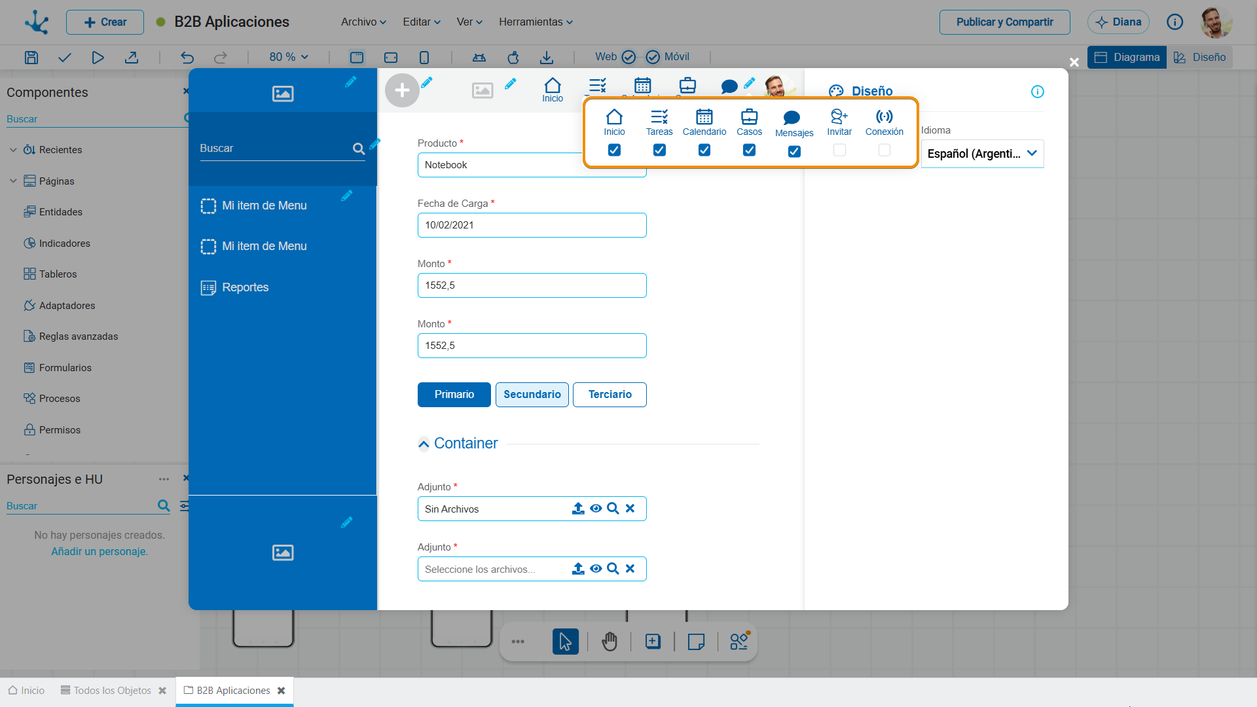Undo the last action
The height and width of the screenshot is (707, 1257).
(187, 58)
